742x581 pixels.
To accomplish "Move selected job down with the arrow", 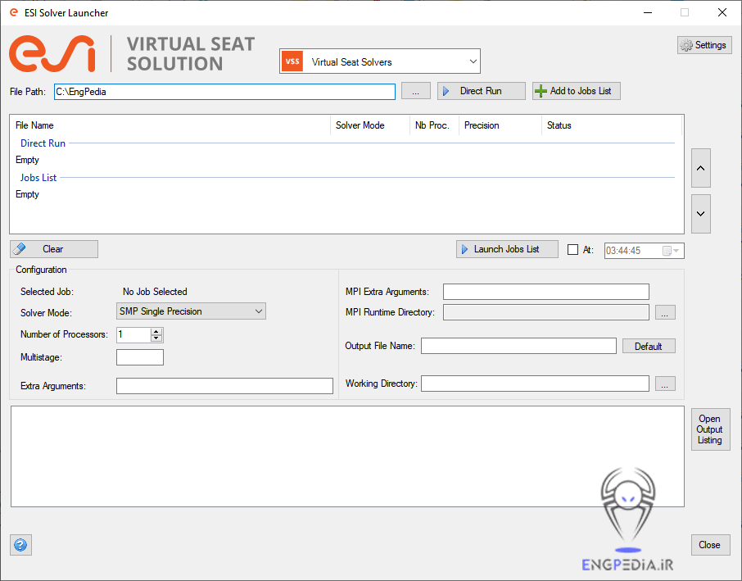I will coord(701,214).
